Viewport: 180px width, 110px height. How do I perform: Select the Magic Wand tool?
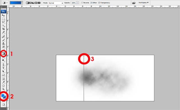[x=3, y=26]
